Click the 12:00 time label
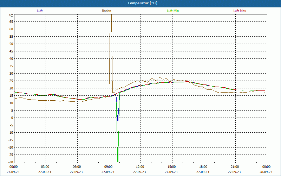Image resolution: width=281 pixels, height=176 pixels. (139, 167)
